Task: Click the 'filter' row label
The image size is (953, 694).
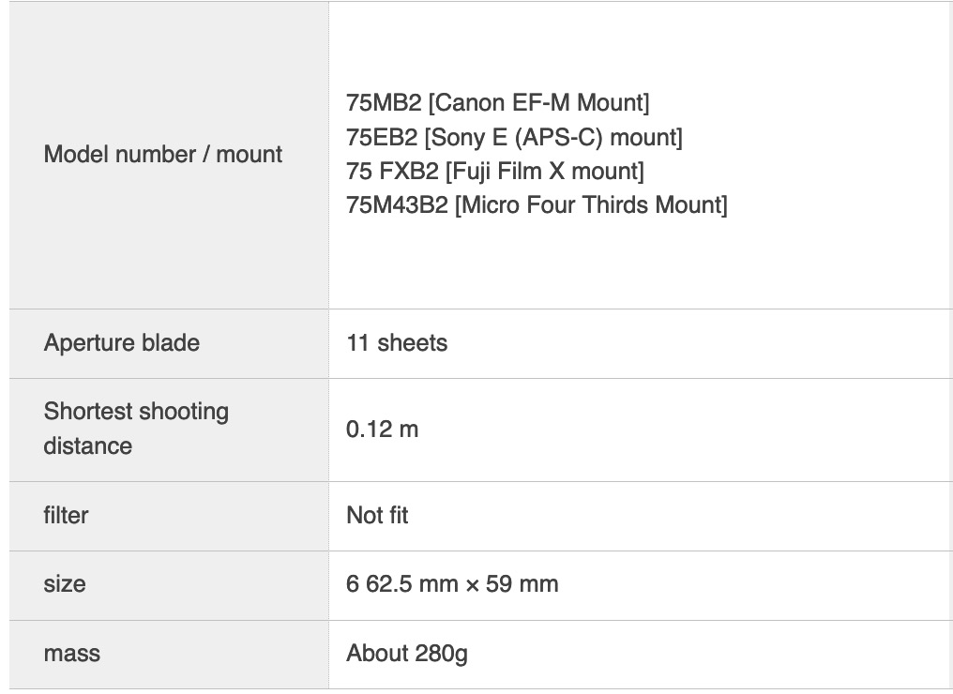Action: tap(66, 516)
